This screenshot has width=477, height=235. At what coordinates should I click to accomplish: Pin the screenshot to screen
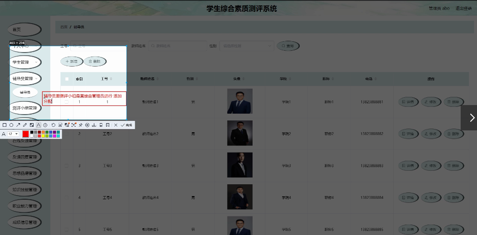coord(81,125)
